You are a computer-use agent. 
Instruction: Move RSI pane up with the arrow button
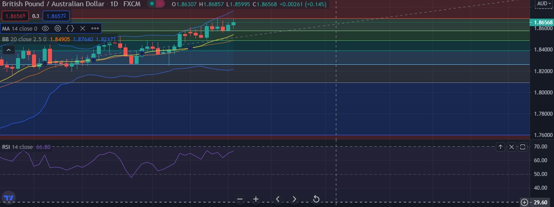pos(500,147)
